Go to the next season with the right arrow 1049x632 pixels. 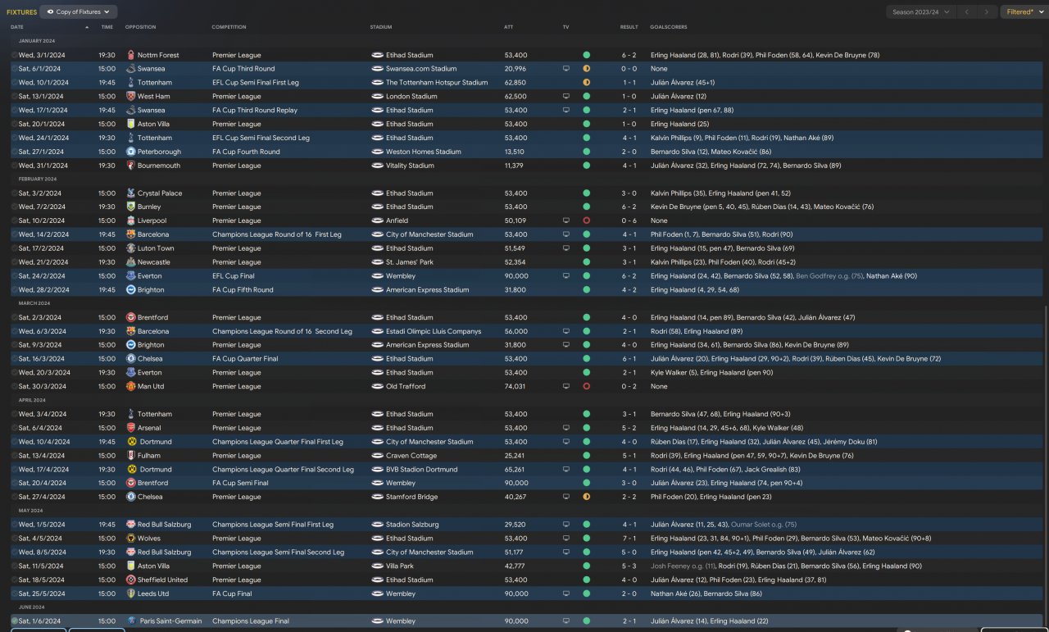[987, 12]
